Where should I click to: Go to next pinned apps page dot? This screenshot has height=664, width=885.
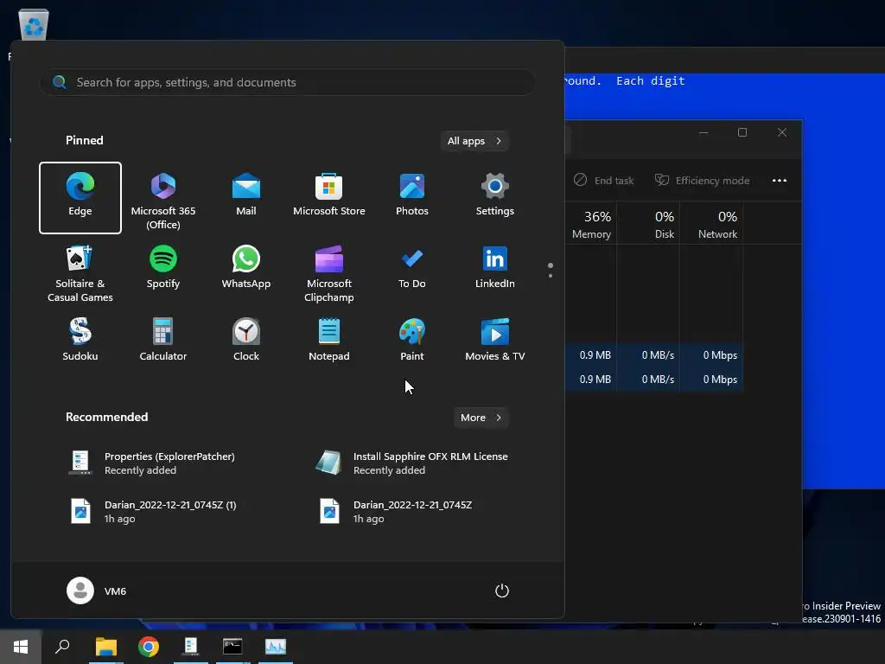(x=551, y=276)
